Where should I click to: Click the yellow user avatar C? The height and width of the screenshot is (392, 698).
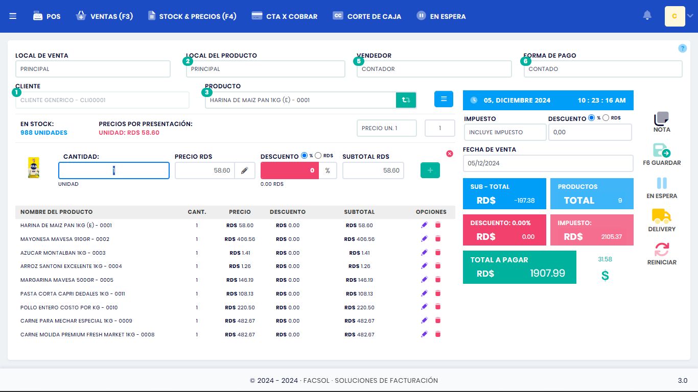coord(674,16)
